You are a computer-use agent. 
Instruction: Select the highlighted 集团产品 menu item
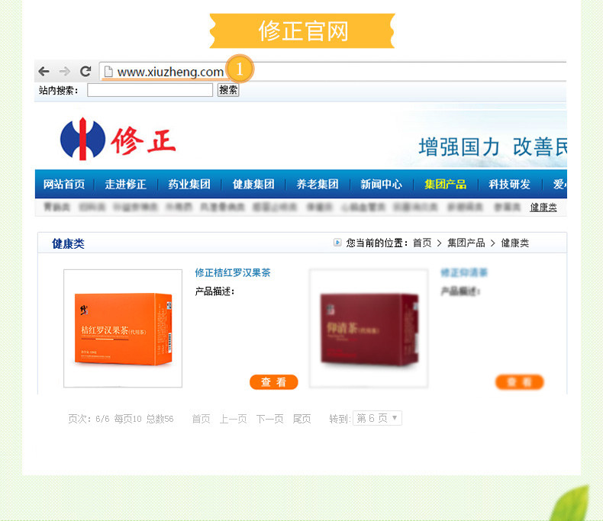[445, 185]
